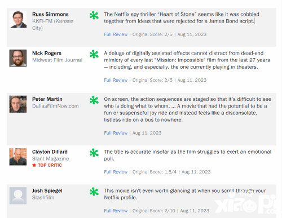Click the green splat icon beside Nick Rogers' review

(x=94, y=55)
